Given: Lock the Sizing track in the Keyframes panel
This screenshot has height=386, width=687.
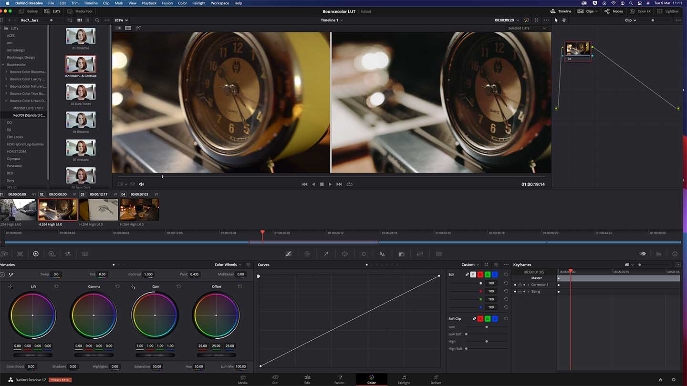Looking at the screenshot, I should pyautogui.click(x=520, y=291).
